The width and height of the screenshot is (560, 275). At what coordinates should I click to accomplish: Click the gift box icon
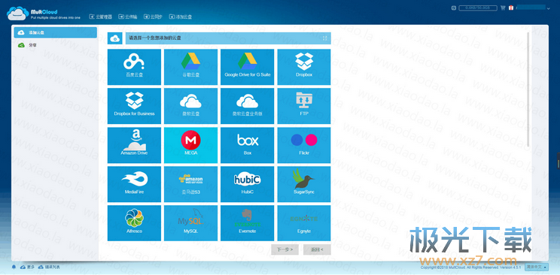click(511, 8)
